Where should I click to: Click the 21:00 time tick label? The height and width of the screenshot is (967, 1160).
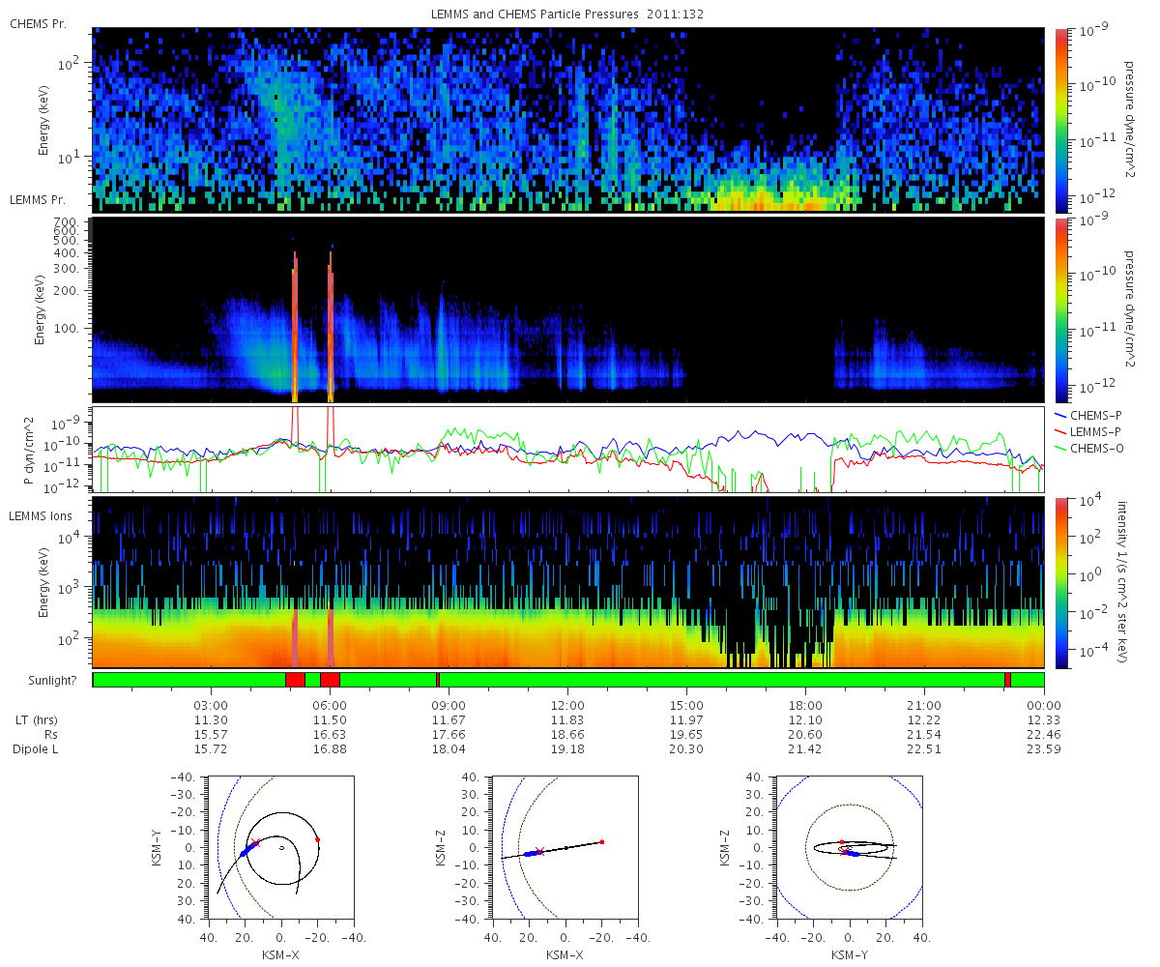[x=925, y=706]
